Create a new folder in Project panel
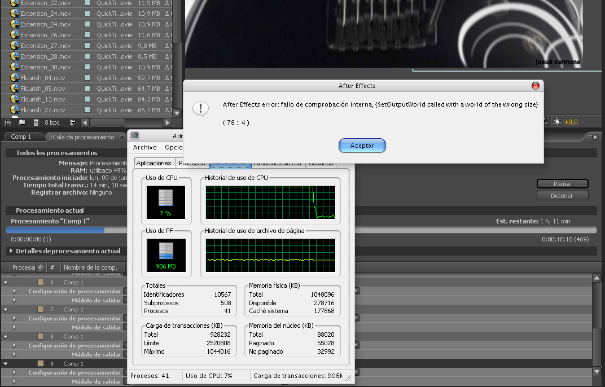Viewport: 605px width, 387px height. [22, 122]
